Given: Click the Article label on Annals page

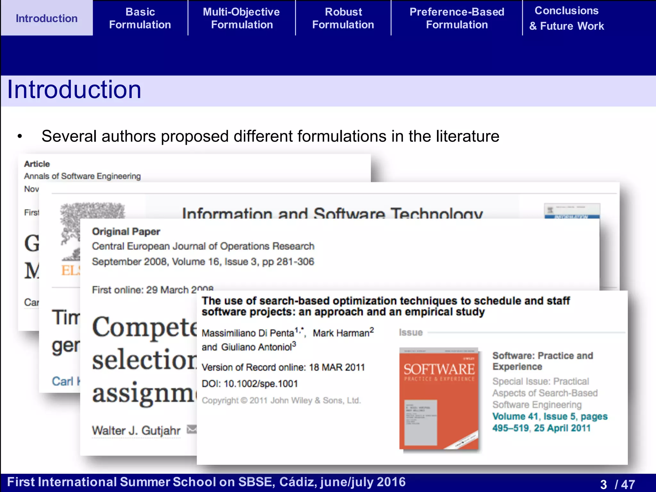Looking at the screenshot, I should tap(37, 164).
